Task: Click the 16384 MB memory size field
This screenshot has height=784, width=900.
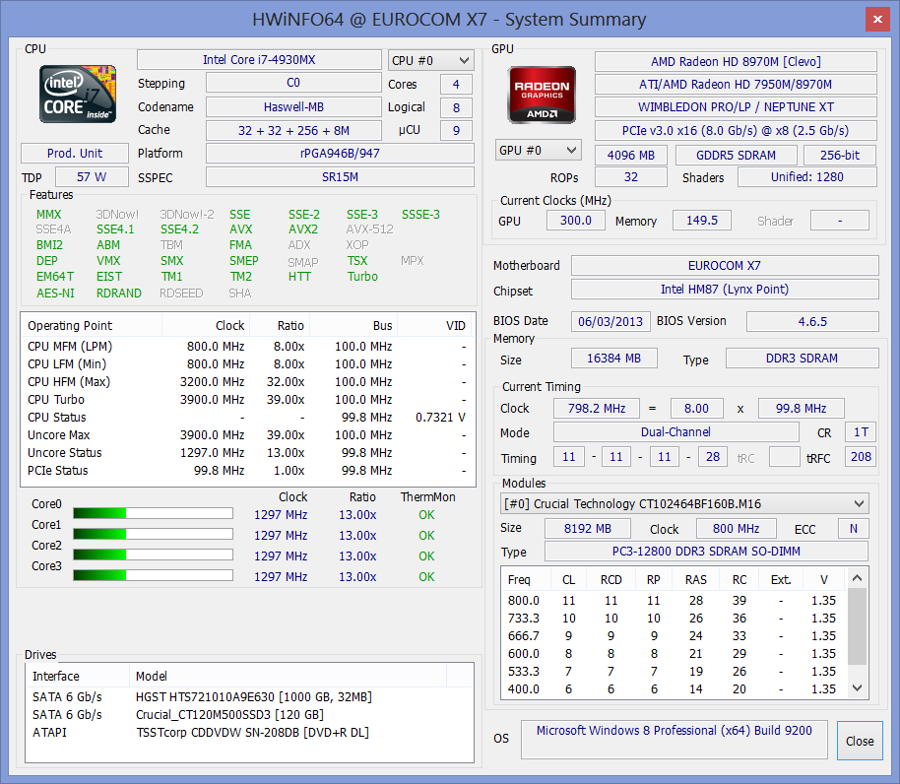Action: (x=614, y=359)
